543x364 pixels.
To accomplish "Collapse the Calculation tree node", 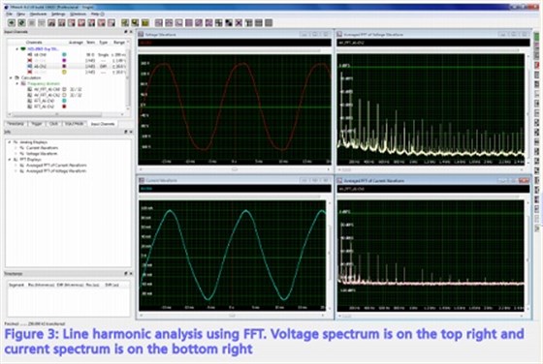I will (x=11, y=77).
